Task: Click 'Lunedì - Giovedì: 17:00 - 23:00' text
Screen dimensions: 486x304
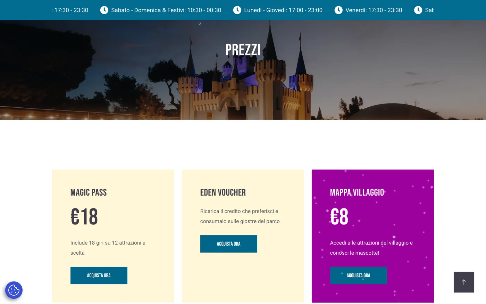Action: 283,10
